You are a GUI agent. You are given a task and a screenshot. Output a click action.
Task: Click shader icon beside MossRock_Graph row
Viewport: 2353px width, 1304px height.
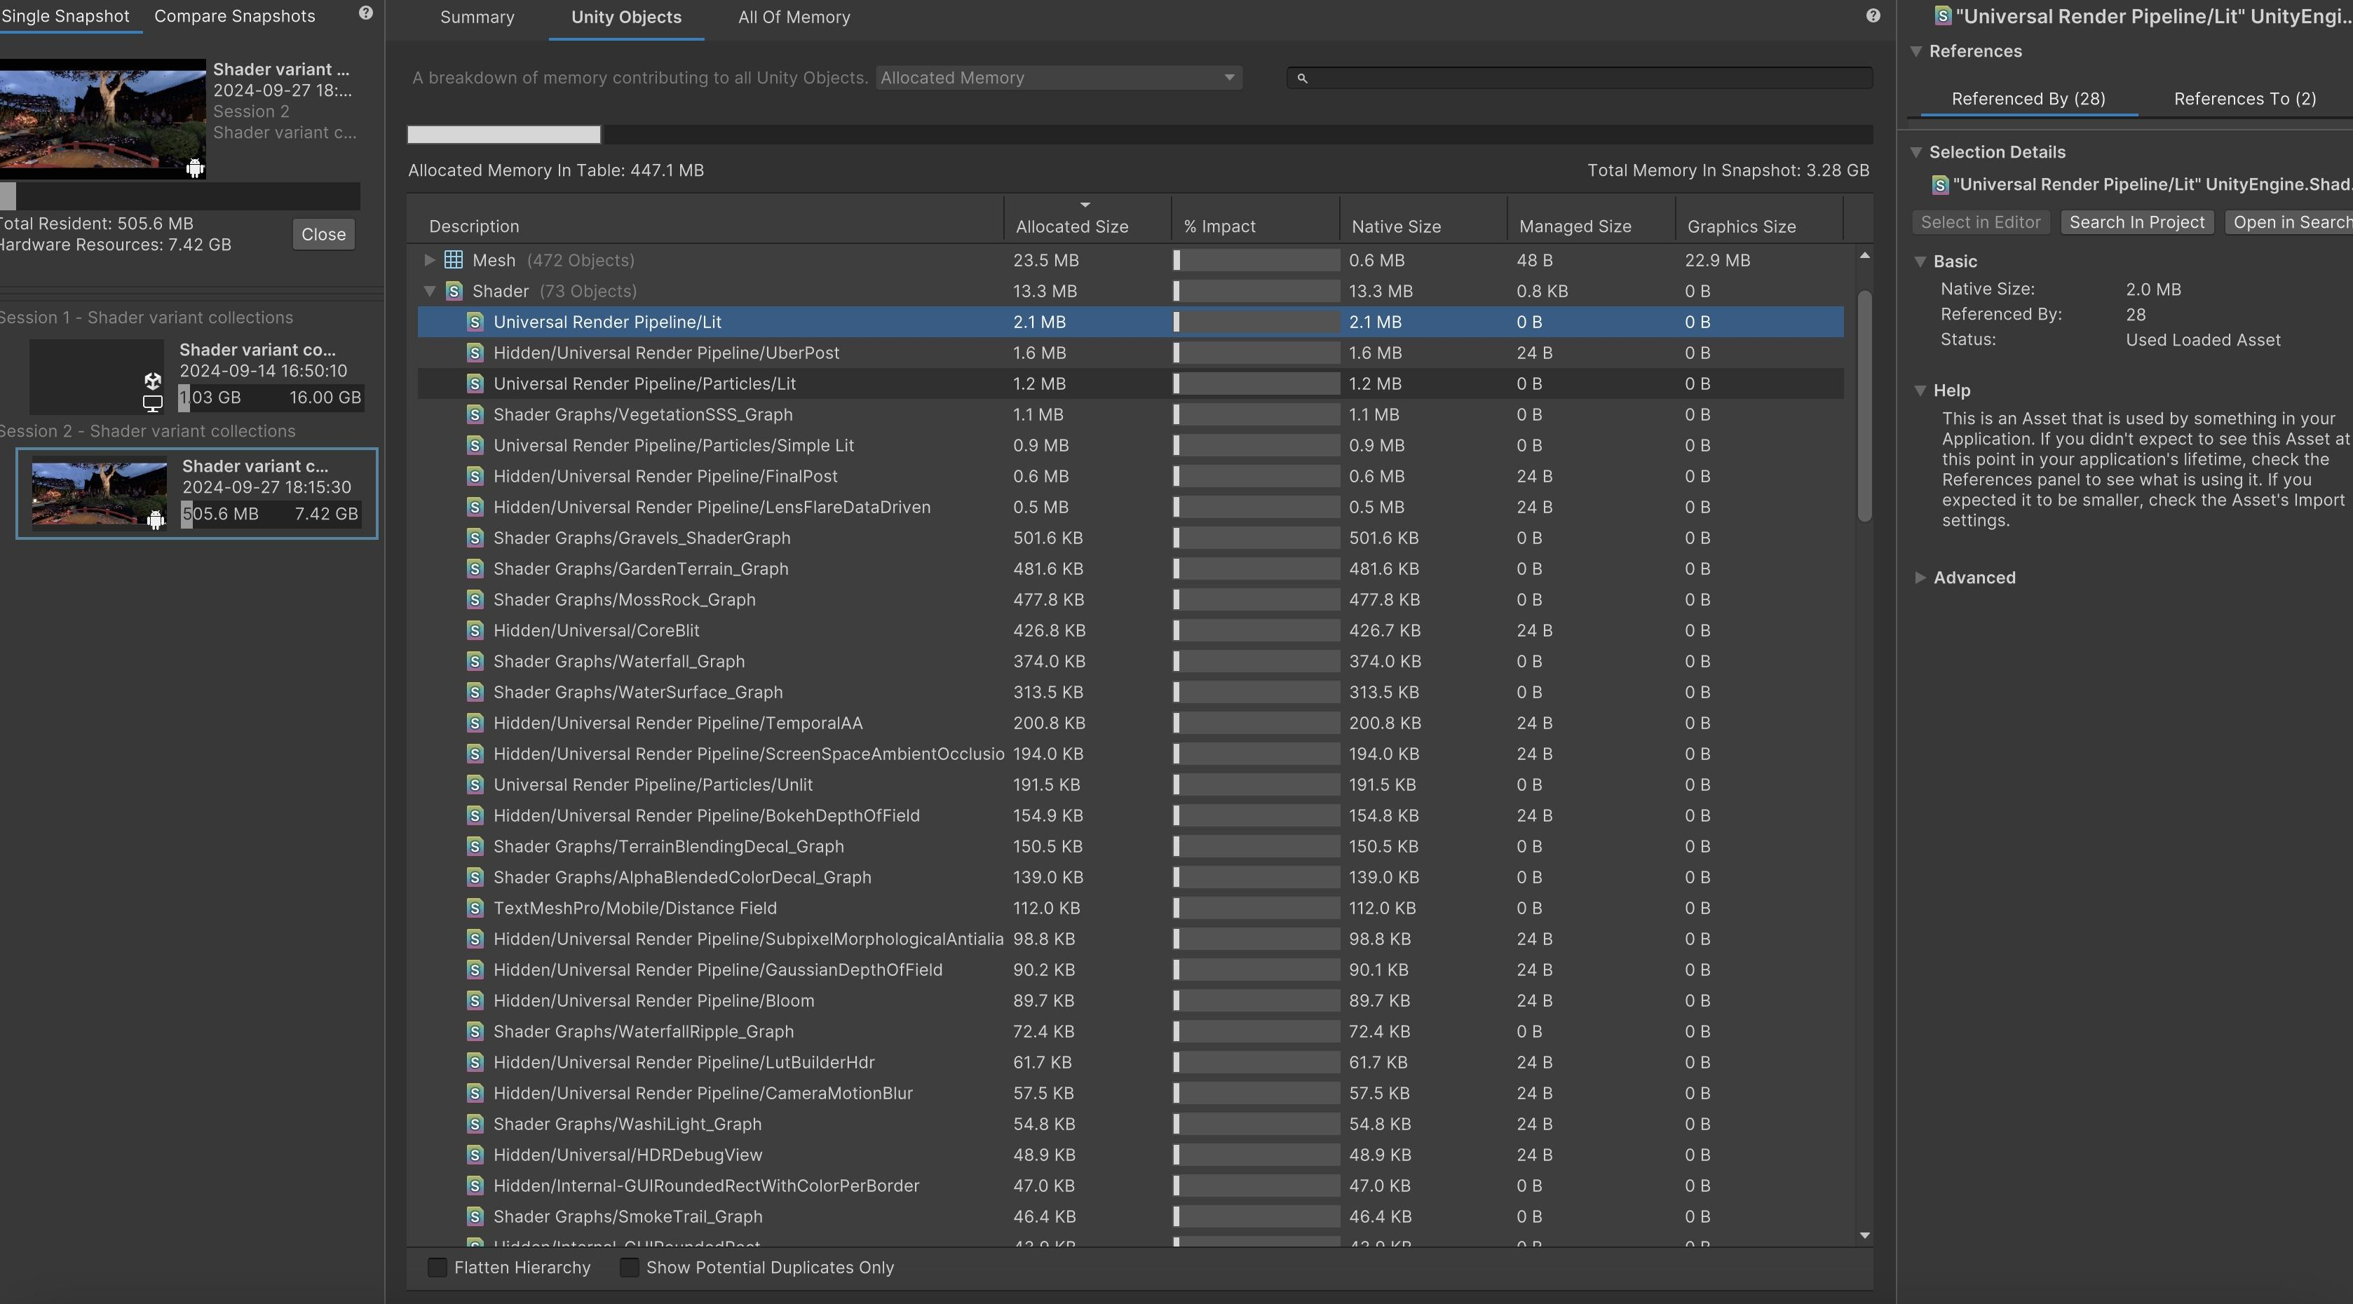pyautogui.click(x=475, y=599)
